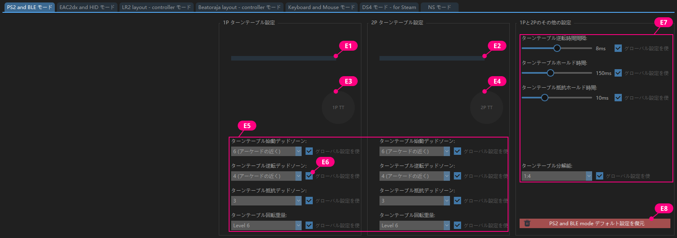Switch to EAC2dx and HID モード tab
Viewport: 677px width, 238px height.
pos(87,7)
